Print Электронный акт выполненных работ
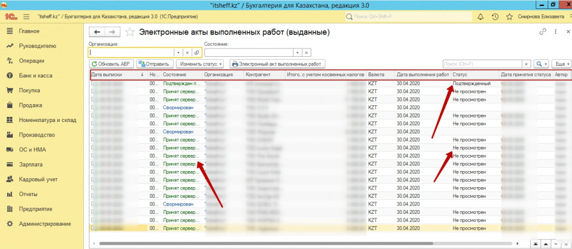Screen dimensions: 572x249 pos(278,64)
